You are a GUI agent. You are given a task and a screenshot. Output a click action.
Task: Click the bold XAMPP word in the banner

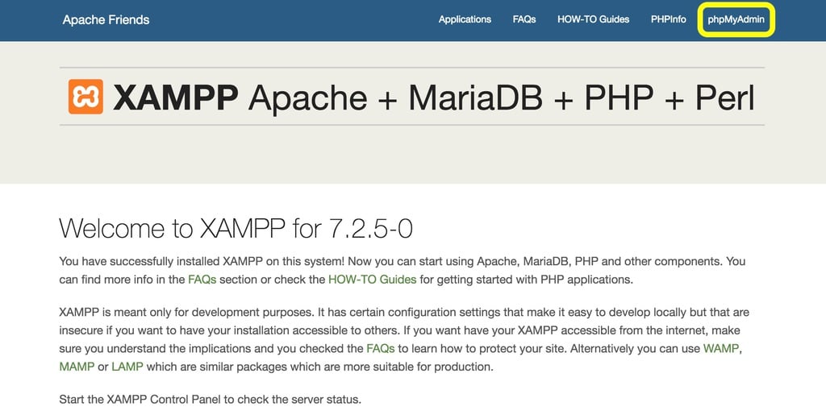[175, 98]
